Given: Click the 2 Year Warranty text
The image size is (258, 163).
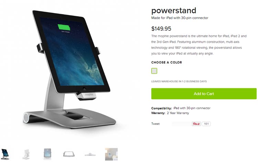Looking at the screenshot, I should click(178, 113).
